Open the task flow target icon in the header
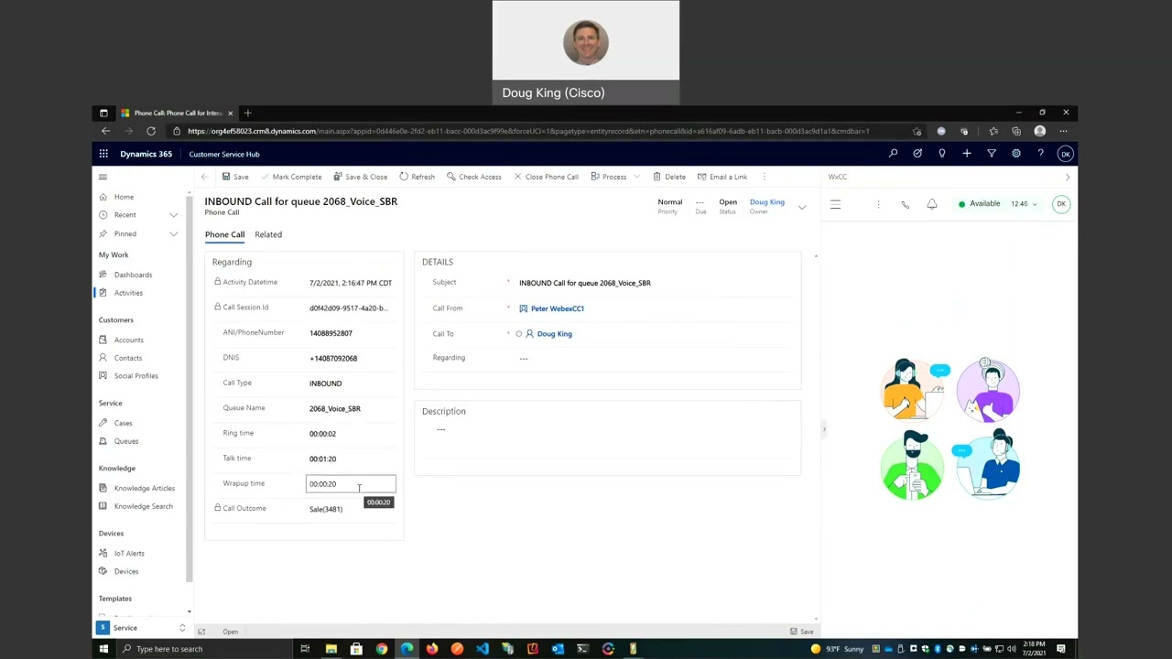Image resolution: width=1172 pixels, height=659 pixels. (917, 154)
